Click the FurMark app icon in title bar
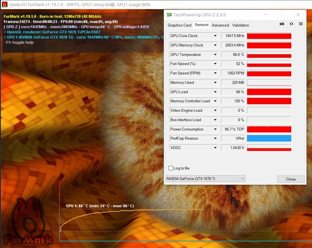The width and height of the screenshot is (312, 248). (x=4, y=4)
